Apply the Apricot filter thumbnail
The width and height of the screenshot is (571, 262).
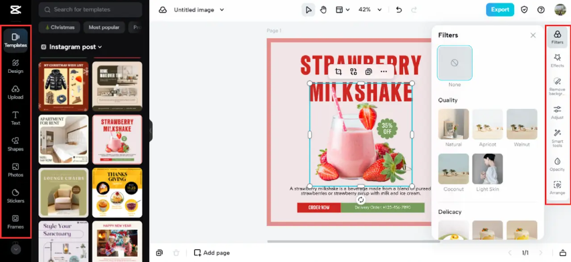coord(487,124)
